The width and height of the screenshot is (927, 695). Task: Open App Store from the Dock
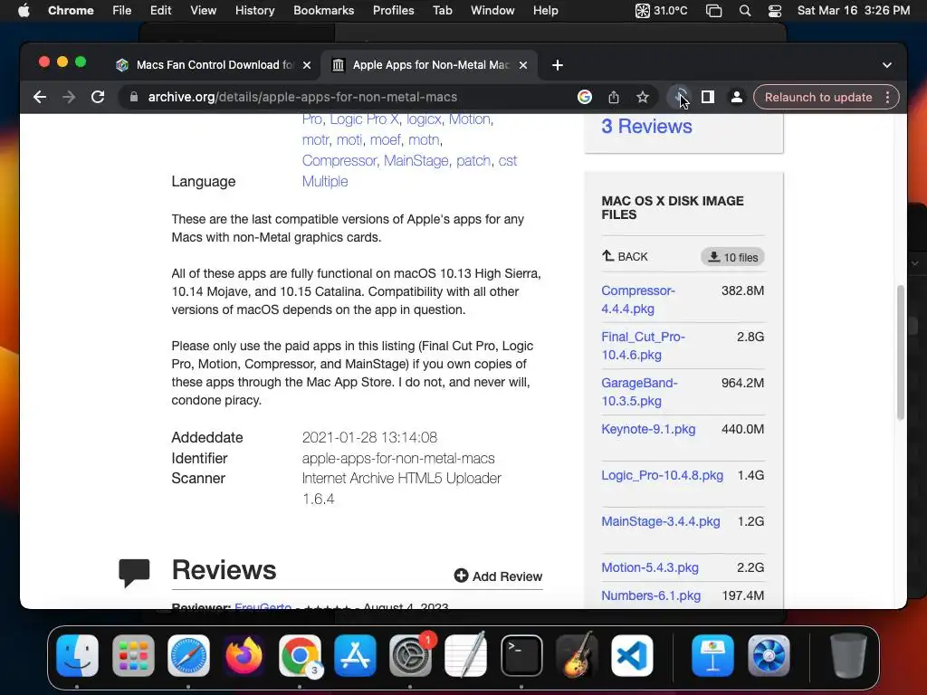pyautogui.click(x=355, y=655)
